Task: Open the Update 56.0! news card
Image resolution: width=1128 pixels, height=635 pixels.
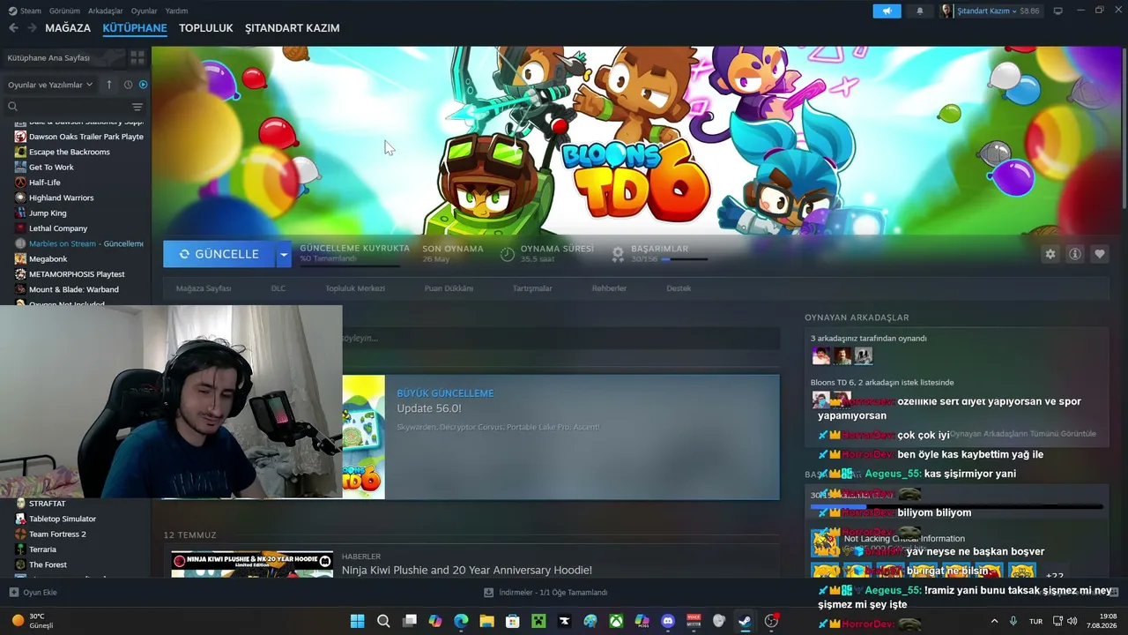Action: point(560,437)
